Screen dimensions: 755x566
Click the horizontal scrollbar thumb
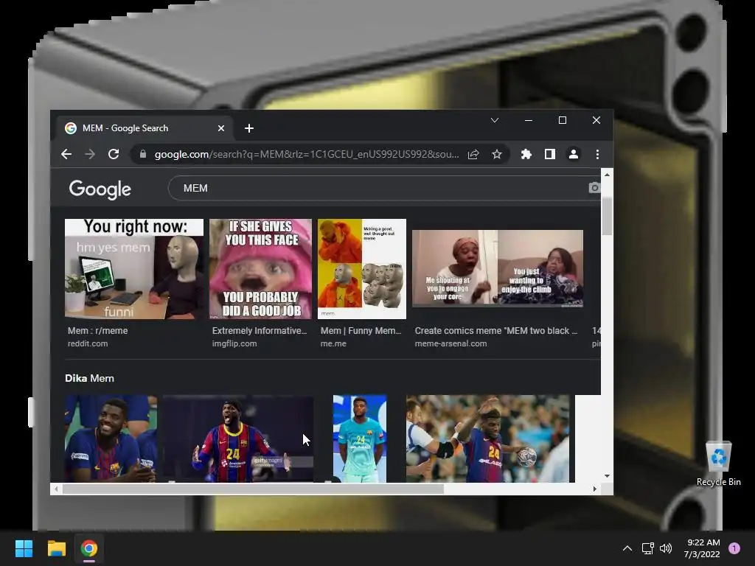pos(254,489)
